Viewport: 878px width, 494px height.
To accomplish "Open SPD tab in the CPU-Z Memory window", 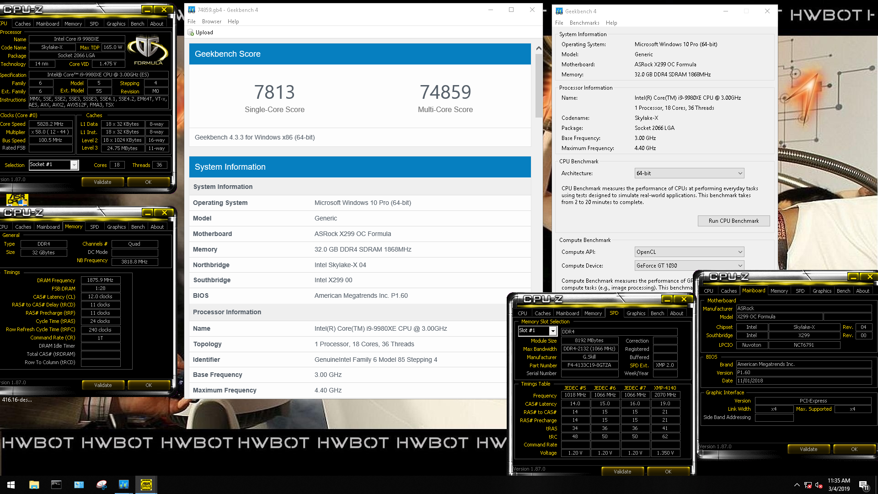I will tap(94, 227).
